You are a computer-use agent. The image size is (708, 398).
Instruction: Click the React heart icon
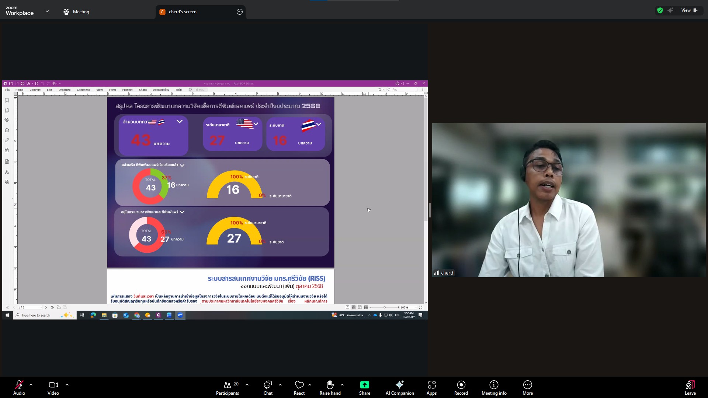point(299,387)
